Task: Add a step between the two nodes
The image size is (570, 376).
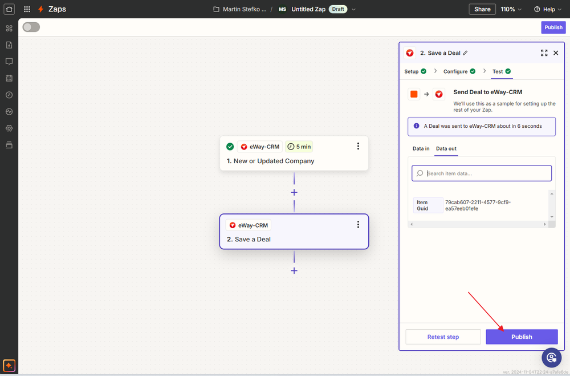Action: point(294,192)
